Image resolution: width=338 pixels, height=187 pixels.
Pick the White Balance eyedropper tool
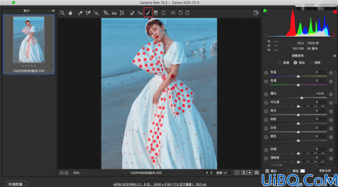pyautogui.click(x=80, y=13)
